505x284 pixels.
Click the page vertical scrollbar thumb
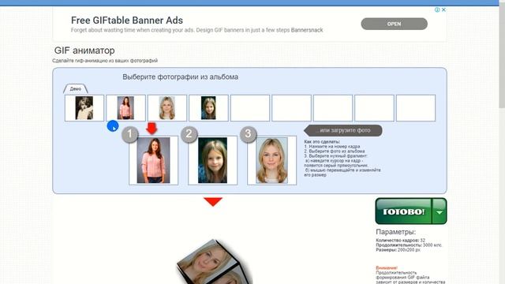502,56
